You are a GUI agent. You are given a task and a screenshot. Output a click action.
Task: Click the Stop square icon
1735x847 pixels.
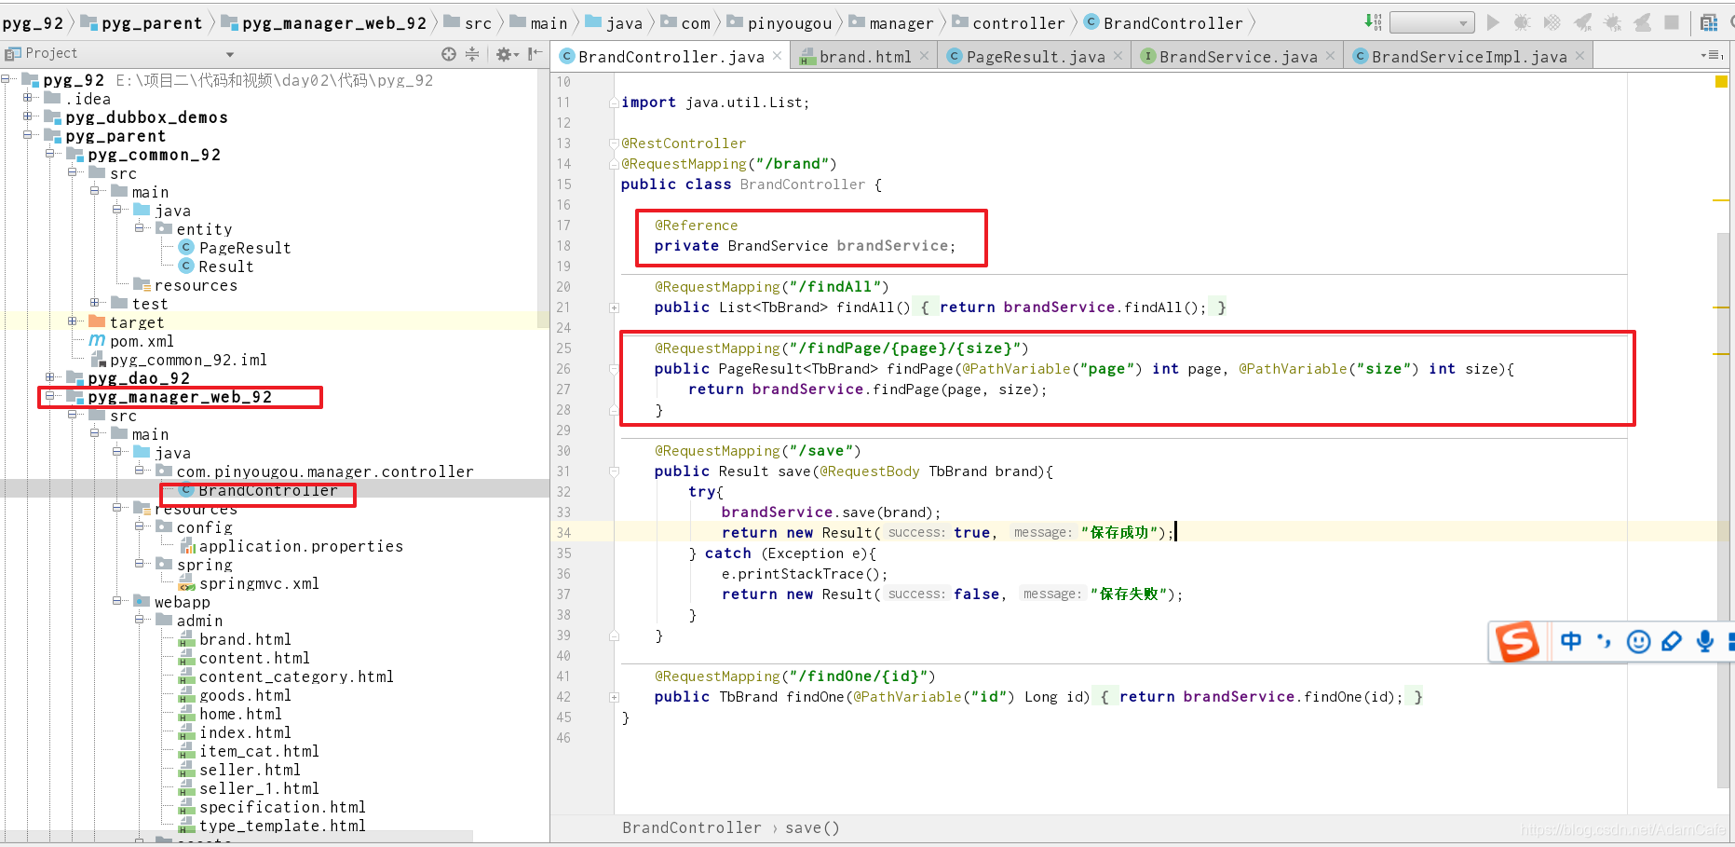tap(1672, 22)
